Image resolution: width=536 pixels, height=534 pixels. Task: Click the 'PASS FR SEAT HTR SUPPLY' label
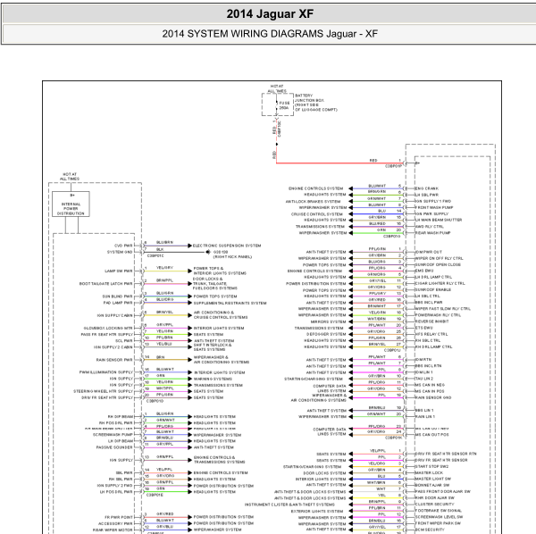(x=106, y=335)
